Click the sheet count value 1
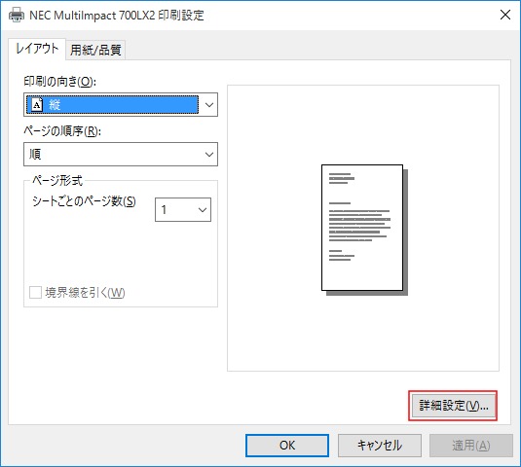 [x=164, y=210]
